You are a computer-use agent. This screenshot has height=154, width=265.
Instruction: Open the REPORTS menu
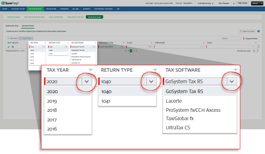point(86,9)
